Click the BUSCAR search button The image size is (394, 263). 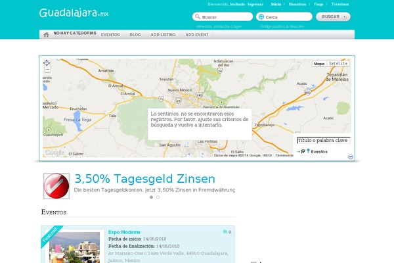coord(333,16)
